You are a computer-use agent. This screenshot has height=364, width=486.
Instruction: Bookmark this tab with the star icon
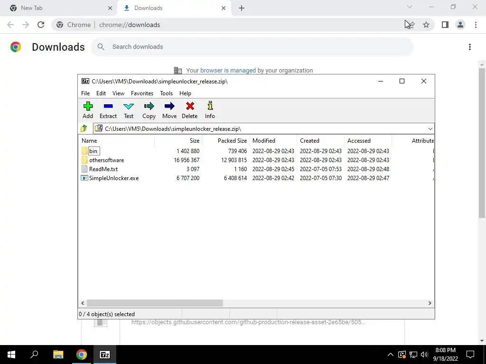click(426, 25)
